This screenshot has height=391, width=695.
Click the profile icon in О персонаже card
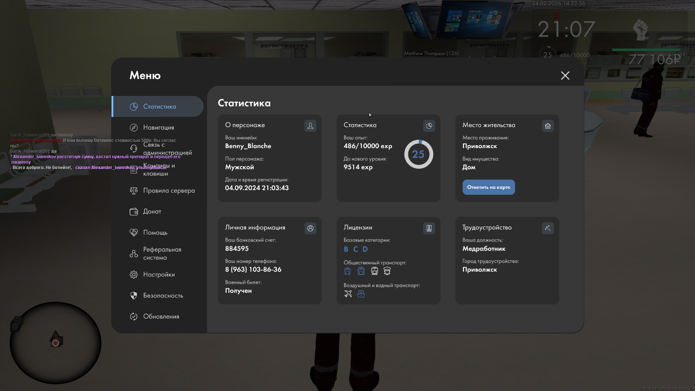click(x=310, y=126)
